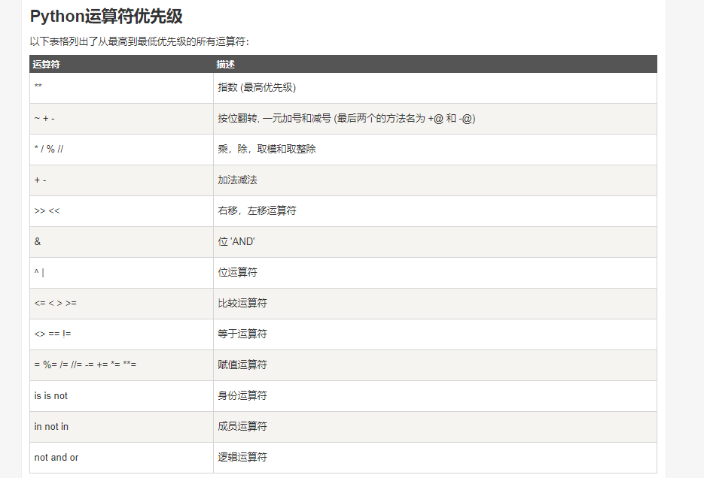
Task: Select the '描述' column header
Action: (435, 64)
